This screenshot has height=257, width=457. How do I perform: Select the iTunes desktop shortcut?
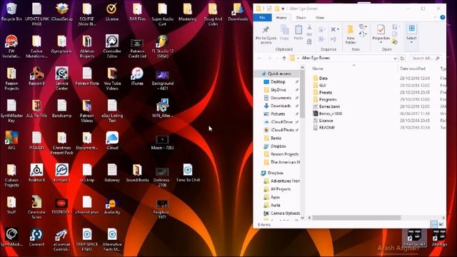click(x=137, y=76)
